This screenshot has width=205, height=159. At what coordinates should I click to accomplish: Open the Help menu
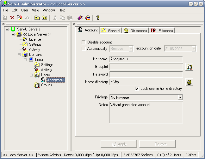pos(62,10)
